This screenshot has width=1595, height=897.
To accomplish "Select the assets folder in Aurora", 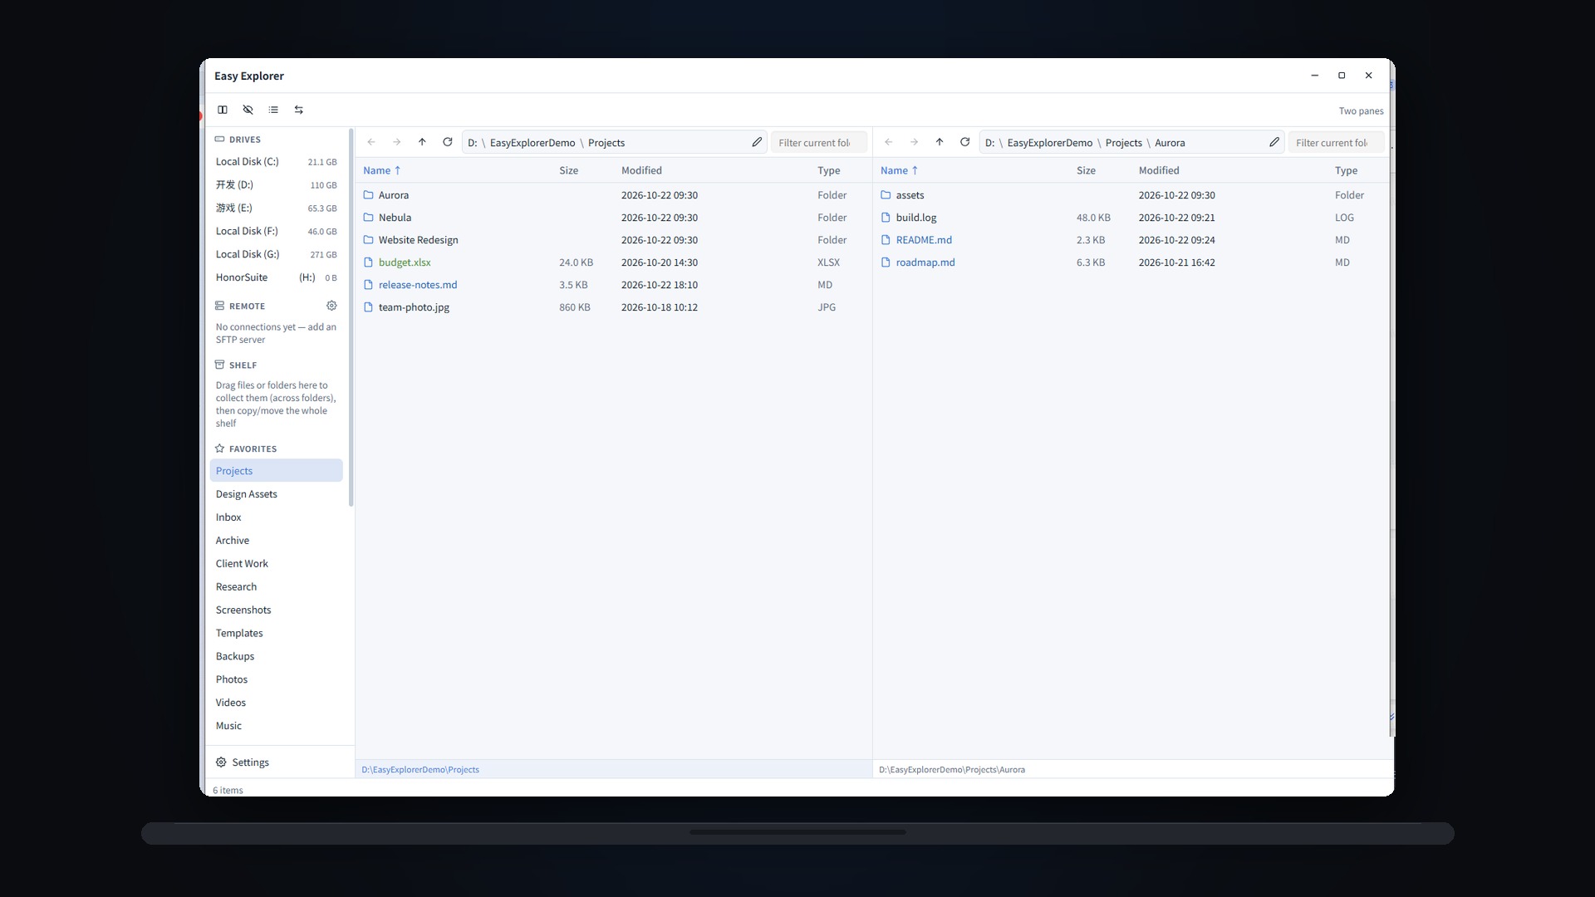I will 1132,195.
